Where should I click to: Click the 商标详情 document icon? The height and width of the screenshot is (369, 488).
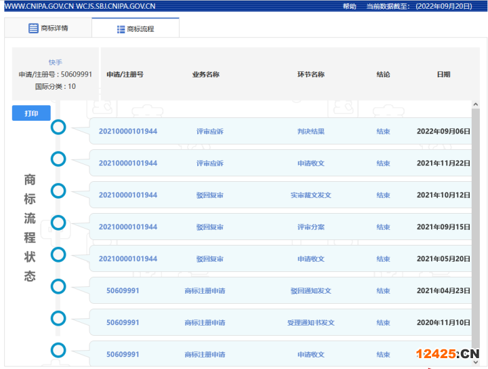click(x=33, y=28)
